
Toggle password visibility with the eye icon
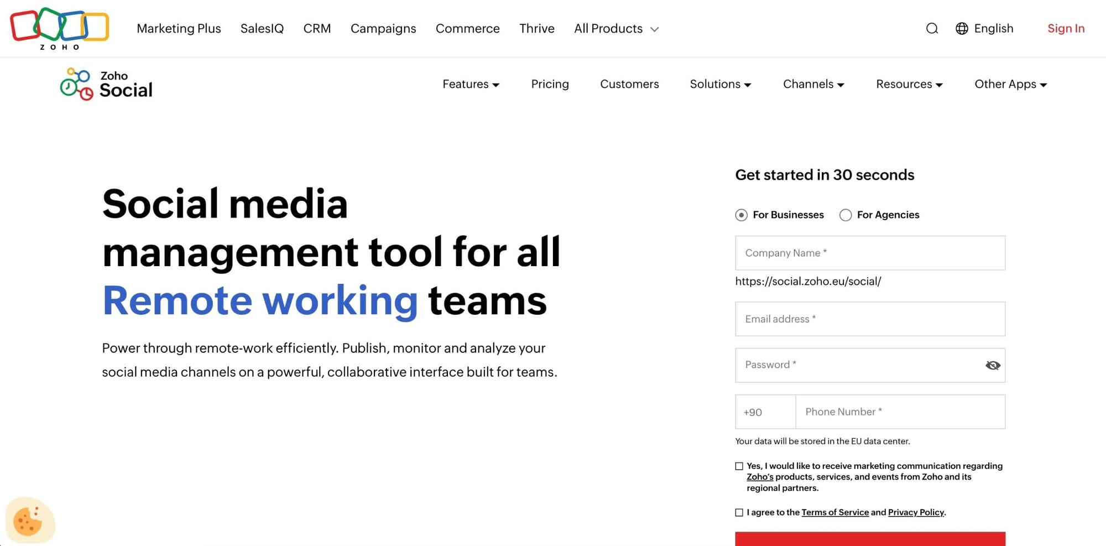993,365
